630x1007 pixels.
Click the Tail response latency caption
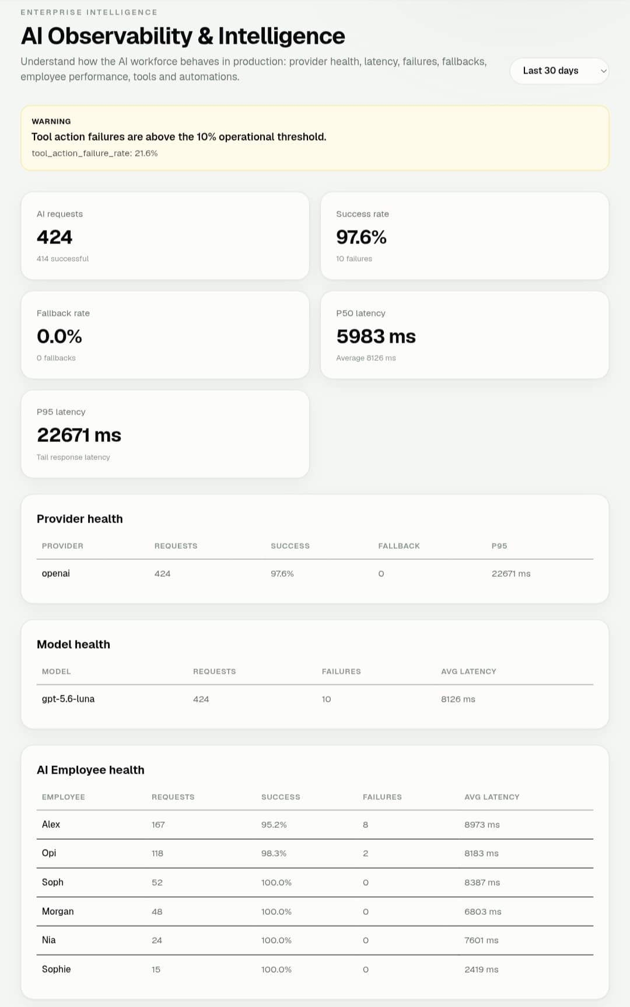pos(73,457)
